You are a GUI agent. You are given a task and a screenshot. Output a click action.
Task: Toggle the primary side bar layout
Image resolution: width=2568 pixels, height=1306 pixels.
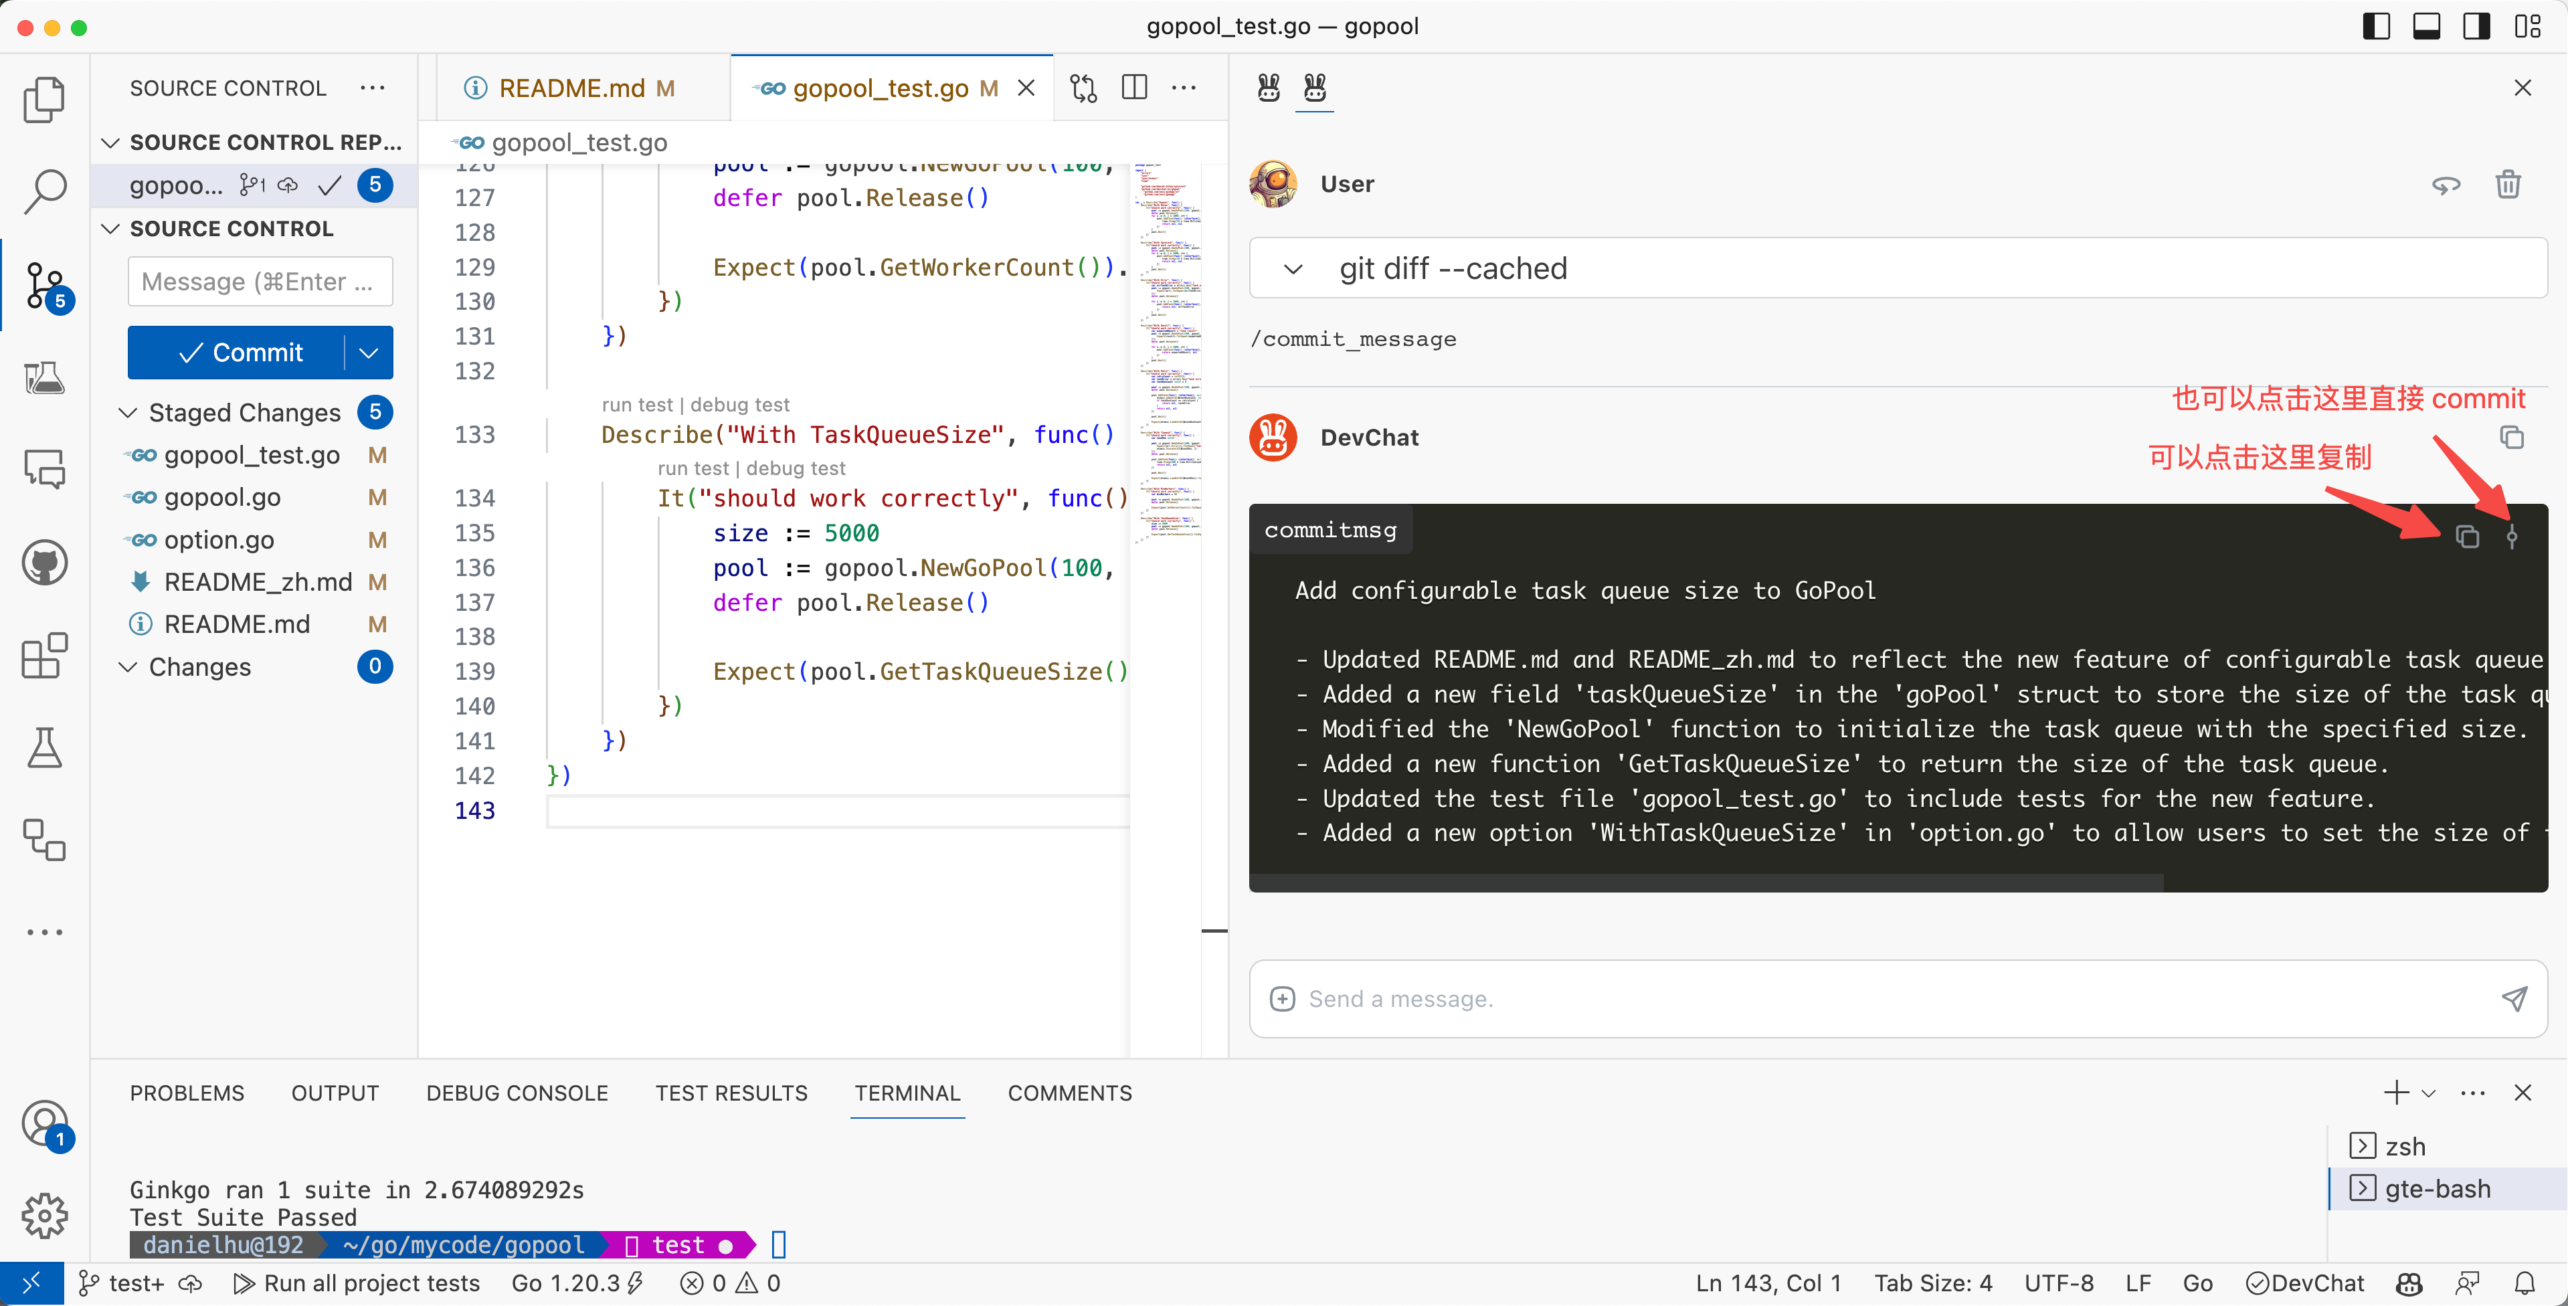point(2375,27)
